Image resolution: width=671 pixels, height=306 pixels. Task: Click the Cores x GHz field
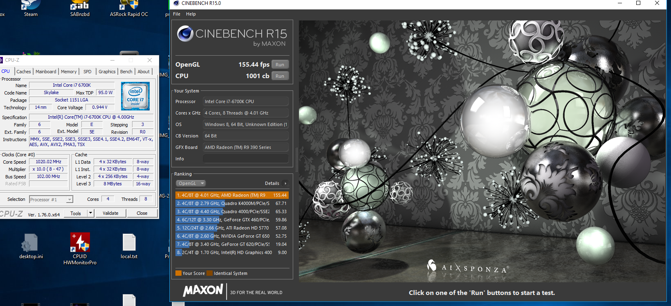(246, 113)
